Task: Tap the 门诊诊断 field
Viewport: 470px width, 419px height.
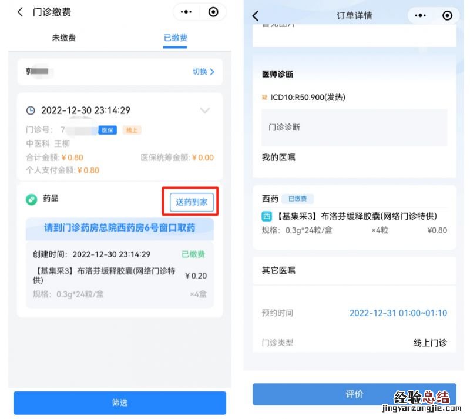Action: coord(354,127)
